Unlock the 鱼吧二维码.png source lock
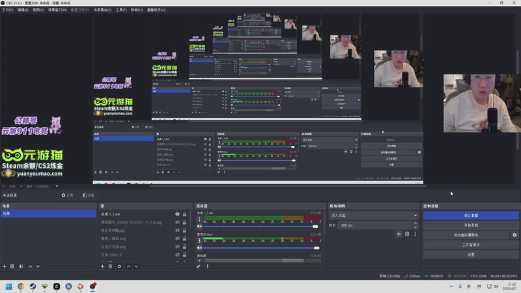This screenshot has width=521, height=293. 184,238
